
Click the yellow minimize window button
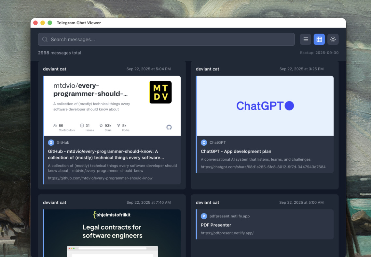coord(43,23)
